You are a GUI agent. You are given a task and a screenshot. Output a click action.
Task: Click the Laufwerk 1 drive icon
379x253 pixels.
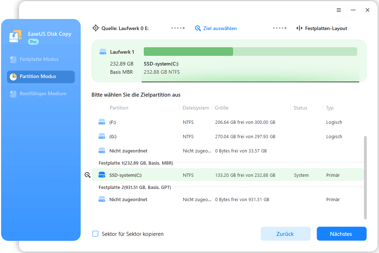(x=103, y=52)
